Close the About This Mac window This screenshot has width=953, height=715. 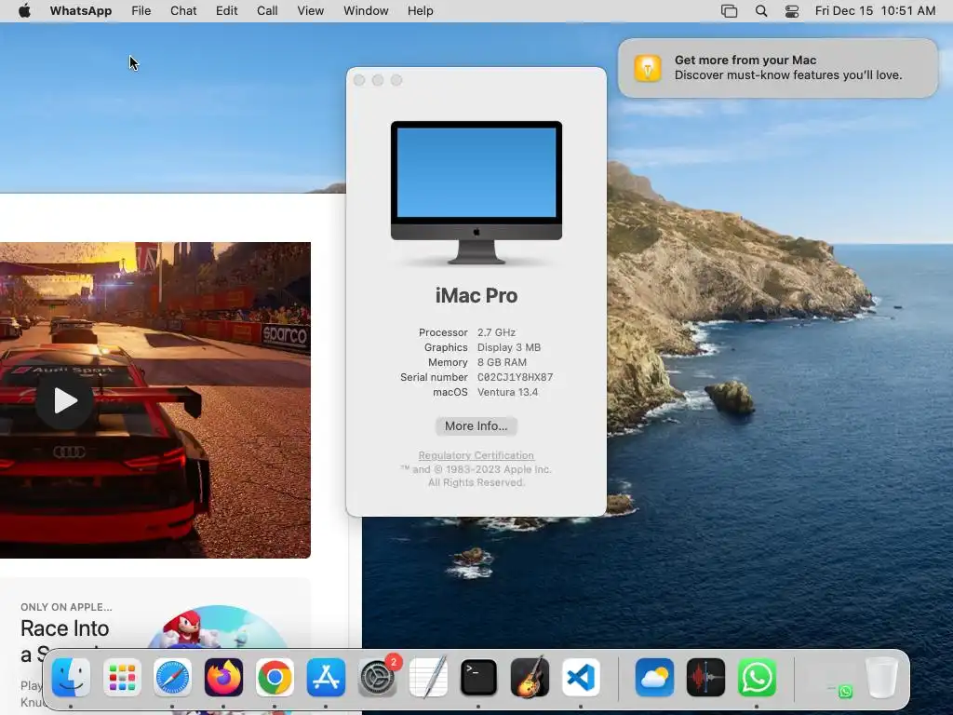pos(359,80)
